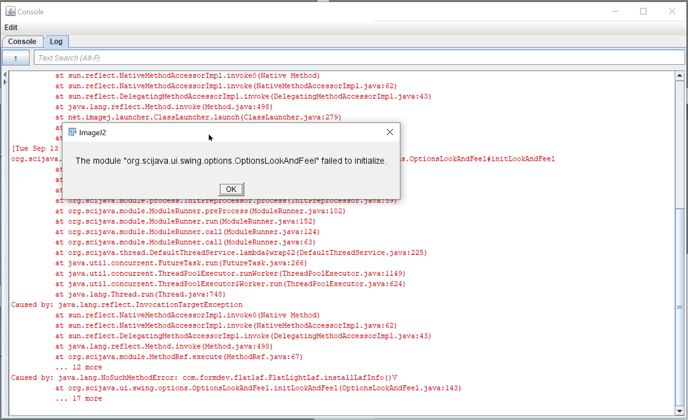Open the log options via the three-dot button
This screenshot has height=420, width=688.
[x=15, y=57]
